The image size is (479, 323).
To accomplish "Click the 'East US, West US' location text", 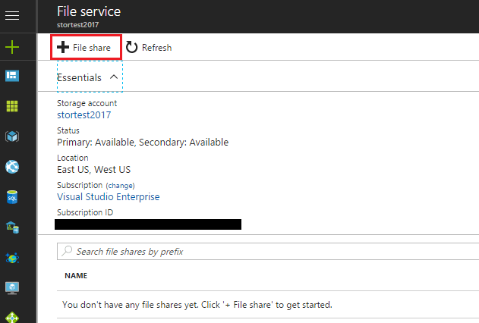I will point(94,169).
